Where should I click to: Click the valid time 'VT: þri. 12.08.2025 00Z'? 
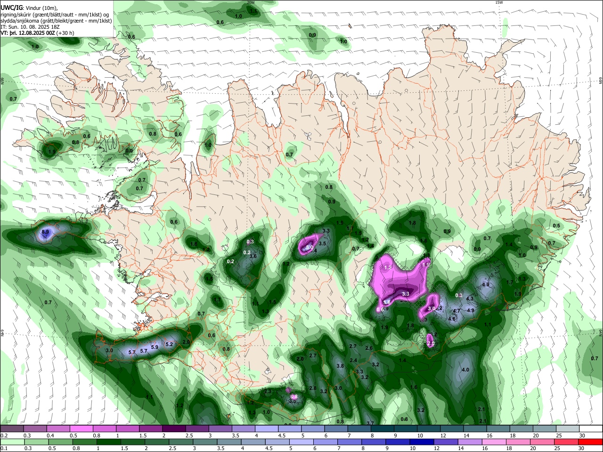[28, 33]
